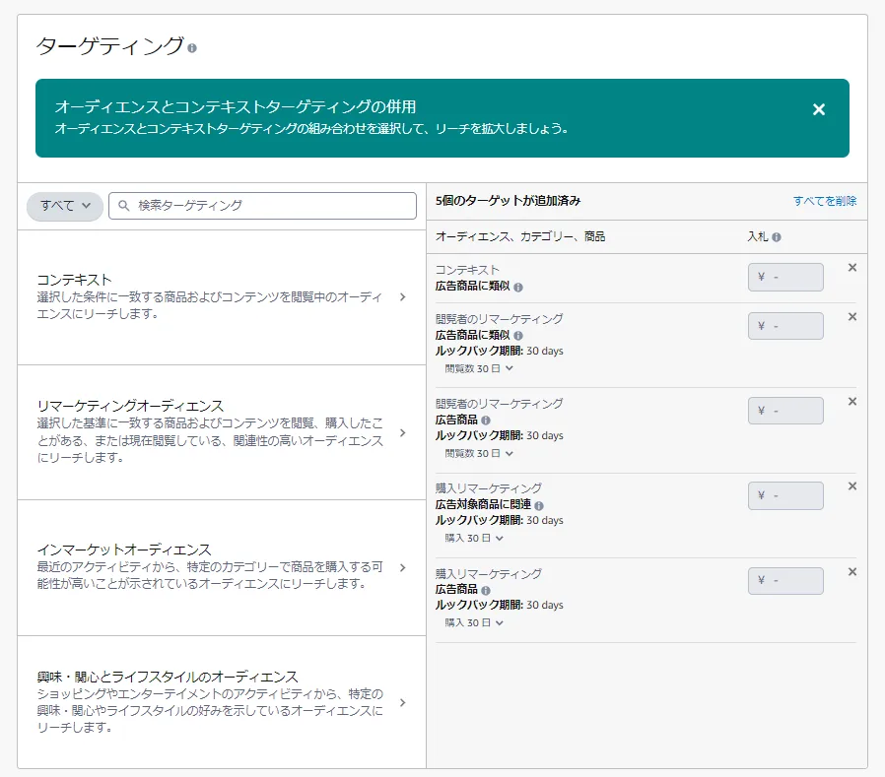The image size is (885, 777).
Task: Click info icon for 広告対象商品に関連
Action: [539, 506]
